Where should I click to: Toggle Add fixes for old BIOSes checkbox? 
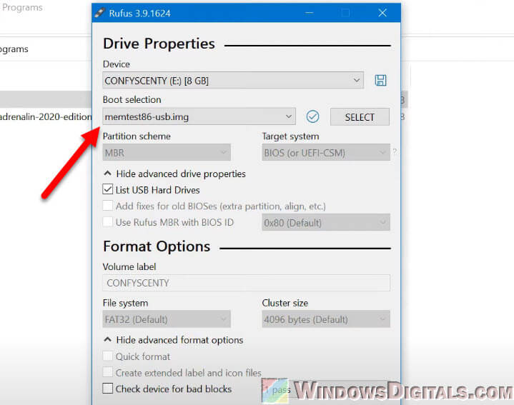tap(107, 206)
